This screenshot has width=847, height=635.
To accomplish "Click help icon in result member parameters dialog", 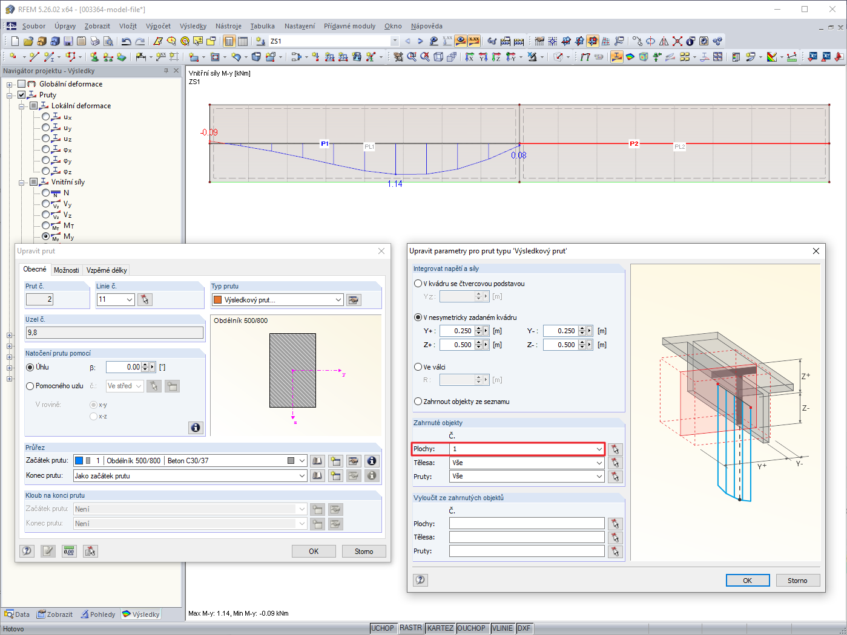I will coord(420,580).
